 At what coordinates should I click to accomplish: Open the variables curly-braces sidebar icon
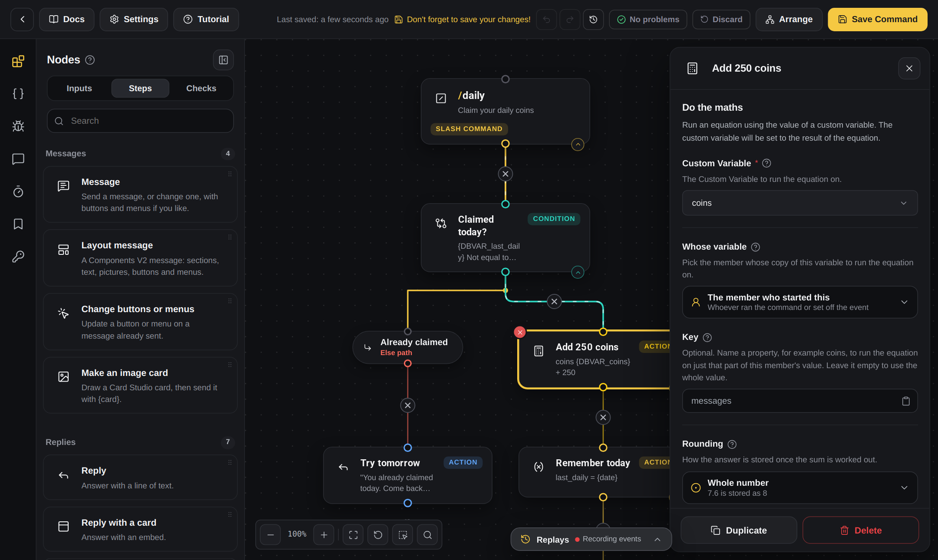[x=18, y=94]
